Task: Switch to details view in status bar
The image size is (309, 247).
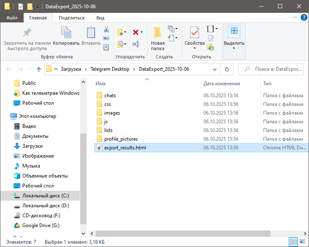Action: (294, 242)
